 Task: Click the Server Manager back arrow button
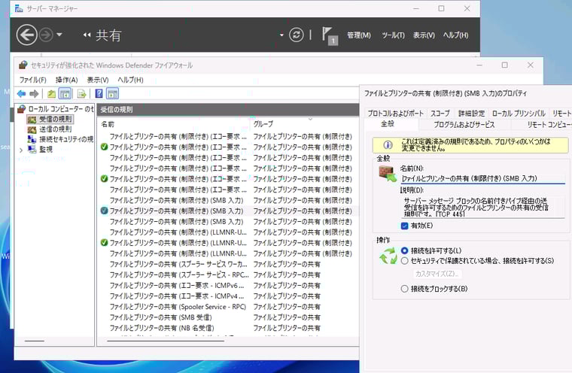(26, 35)
